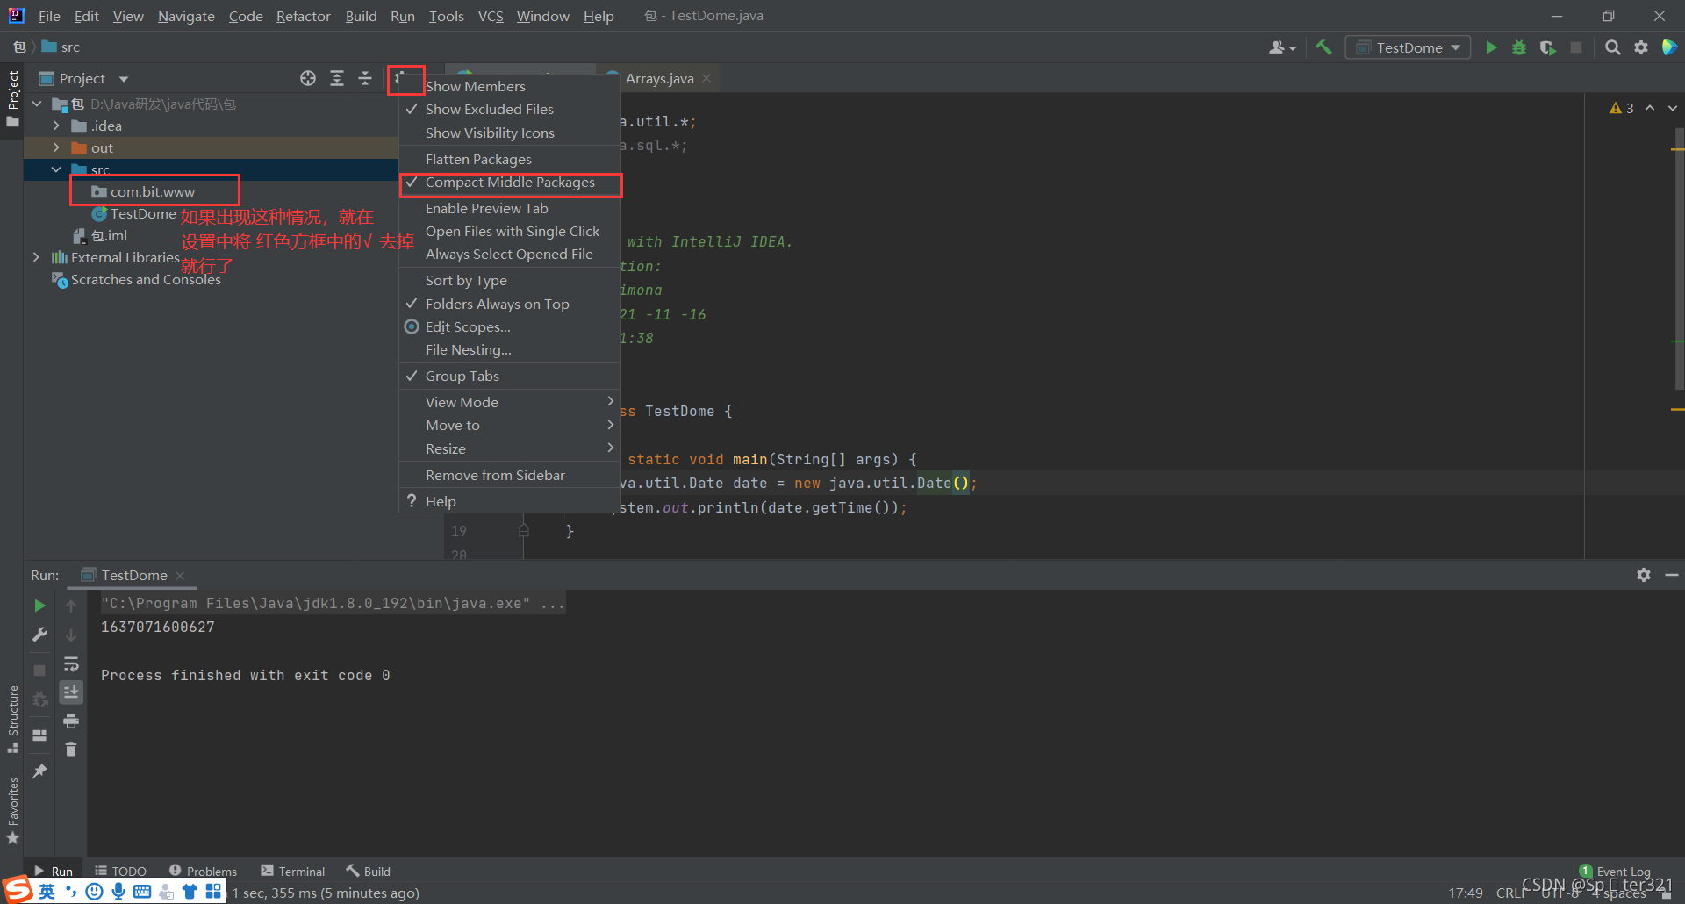The width and height of the screenshot is (1685, 904).
Task: Select Opened File locate icon in Project panel
Action: point(308,78)
